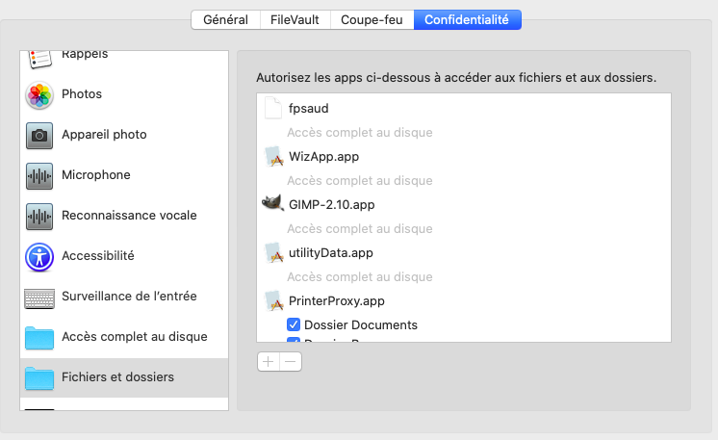Select the Microphone icon in sidebar

(x=39, y=175)
